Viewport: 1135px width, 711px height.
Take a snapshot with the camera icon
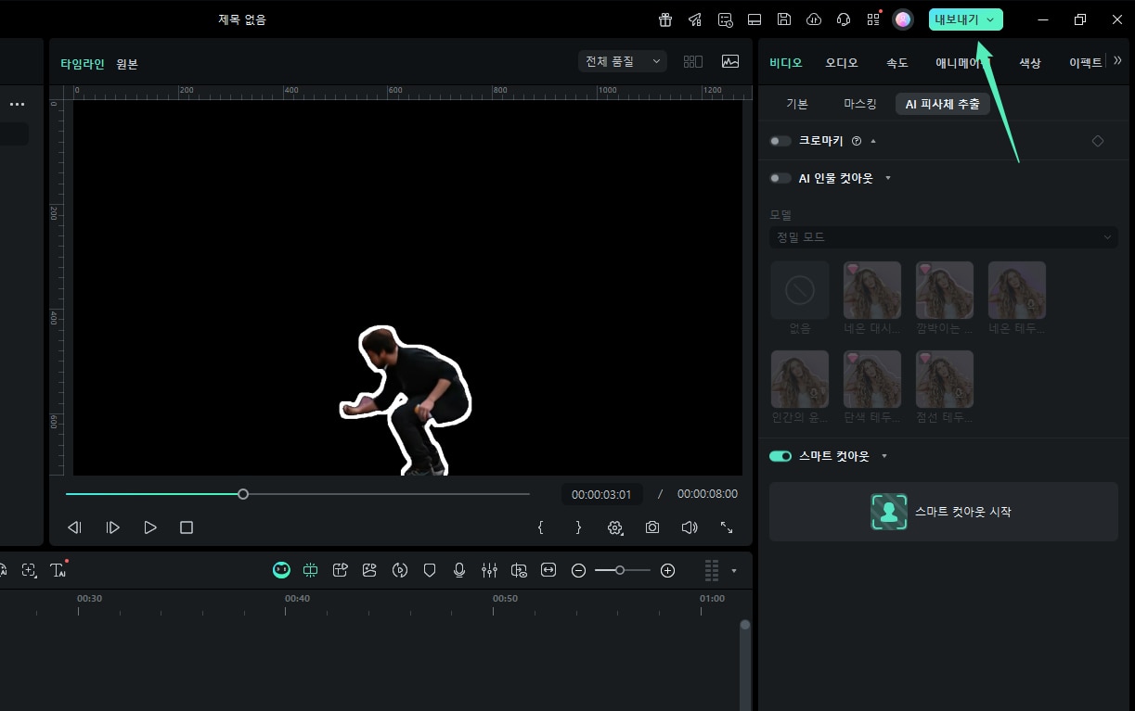tap(652, 527)
